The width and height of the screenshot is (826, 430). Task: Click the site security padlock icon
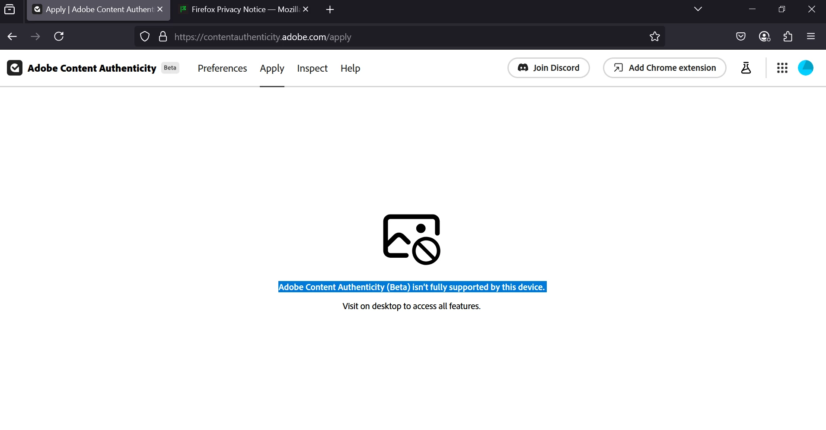163,37
